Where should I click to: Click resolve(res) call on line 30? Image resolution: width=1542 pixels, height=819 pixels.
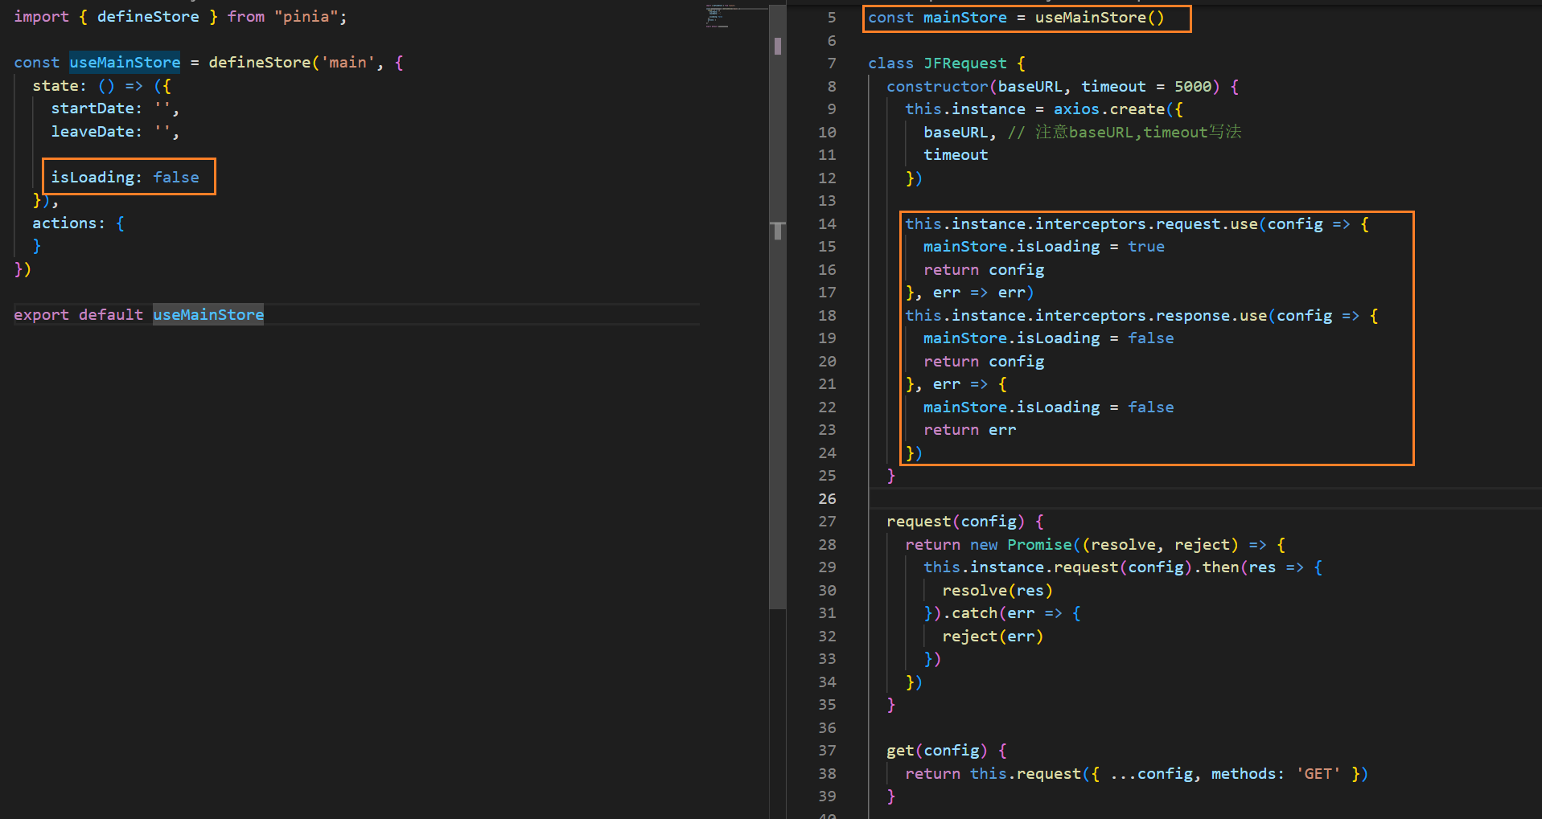point(997,591)
